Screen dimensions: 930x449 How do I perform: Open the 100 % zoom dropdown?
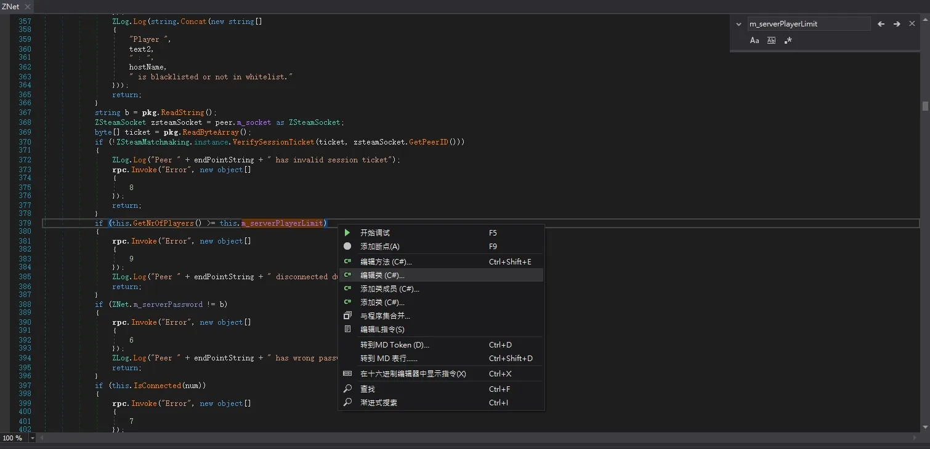[x=33, y=438]
